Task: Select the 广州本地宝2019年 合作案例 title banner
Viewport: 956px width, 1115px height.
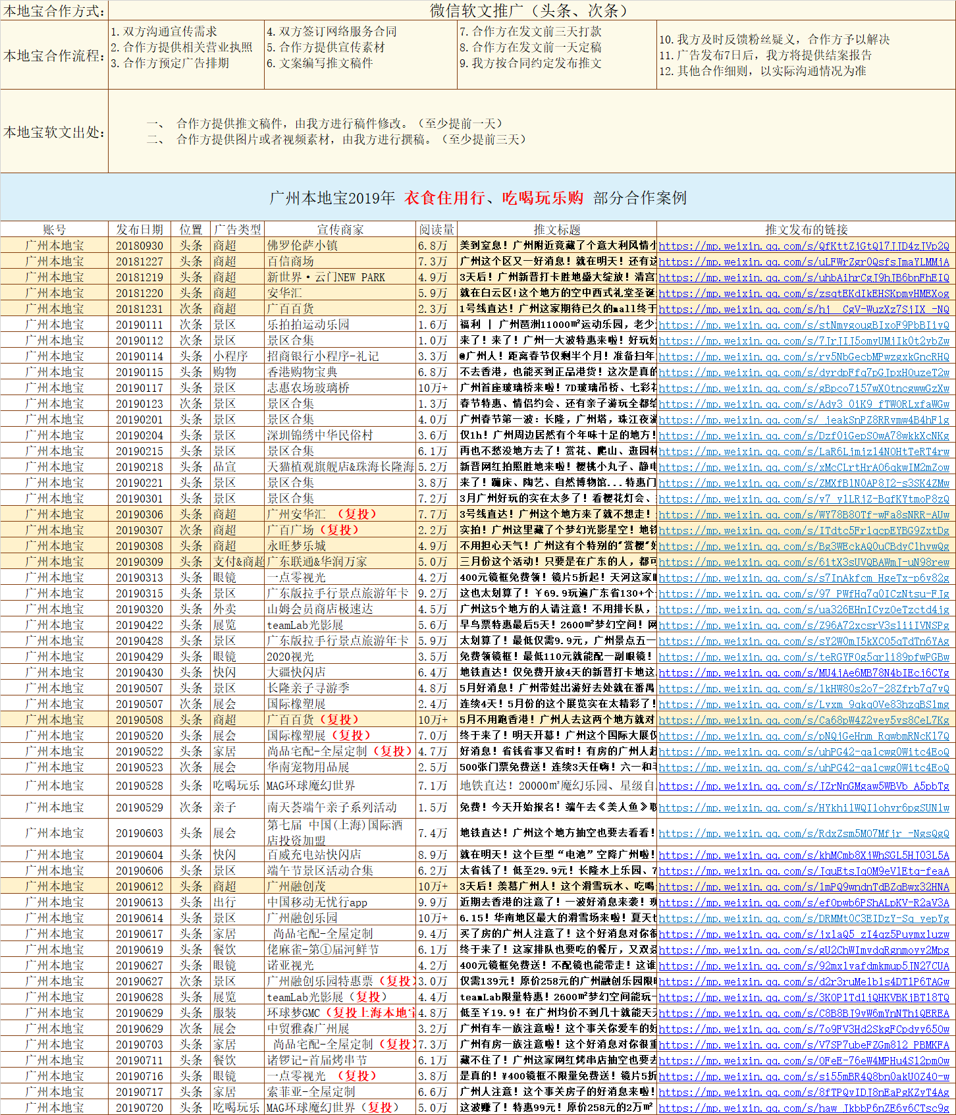Action: (478, 198)
